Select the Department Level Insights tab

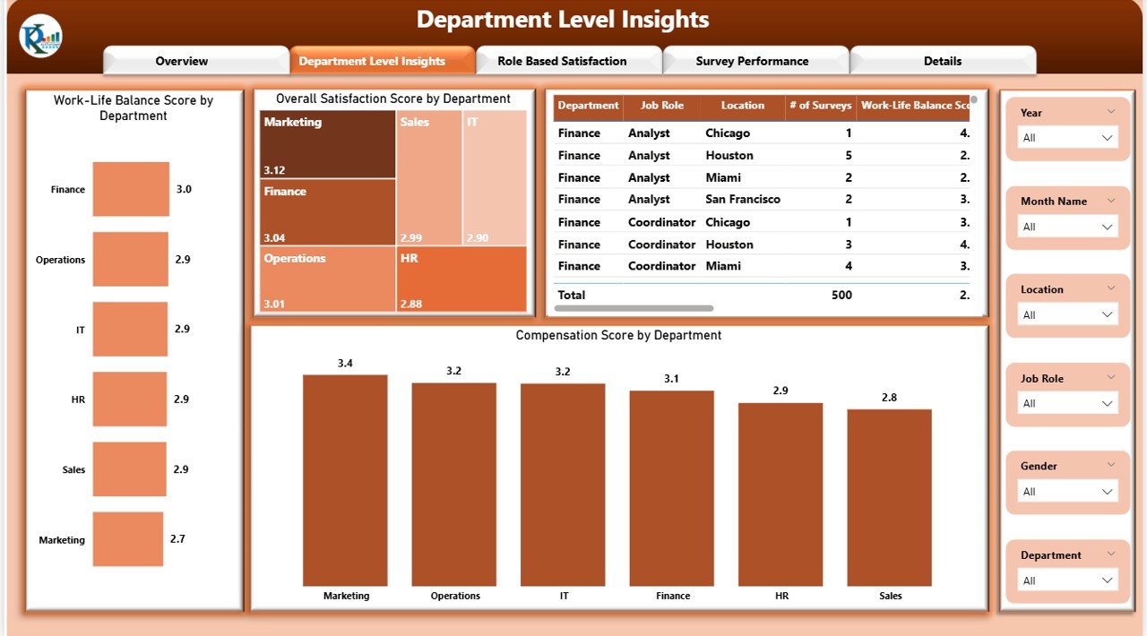coord(383,61)
